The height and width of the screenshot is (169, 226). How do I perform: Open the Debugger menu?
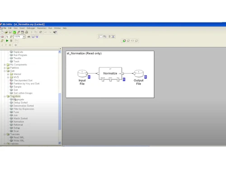31,28
